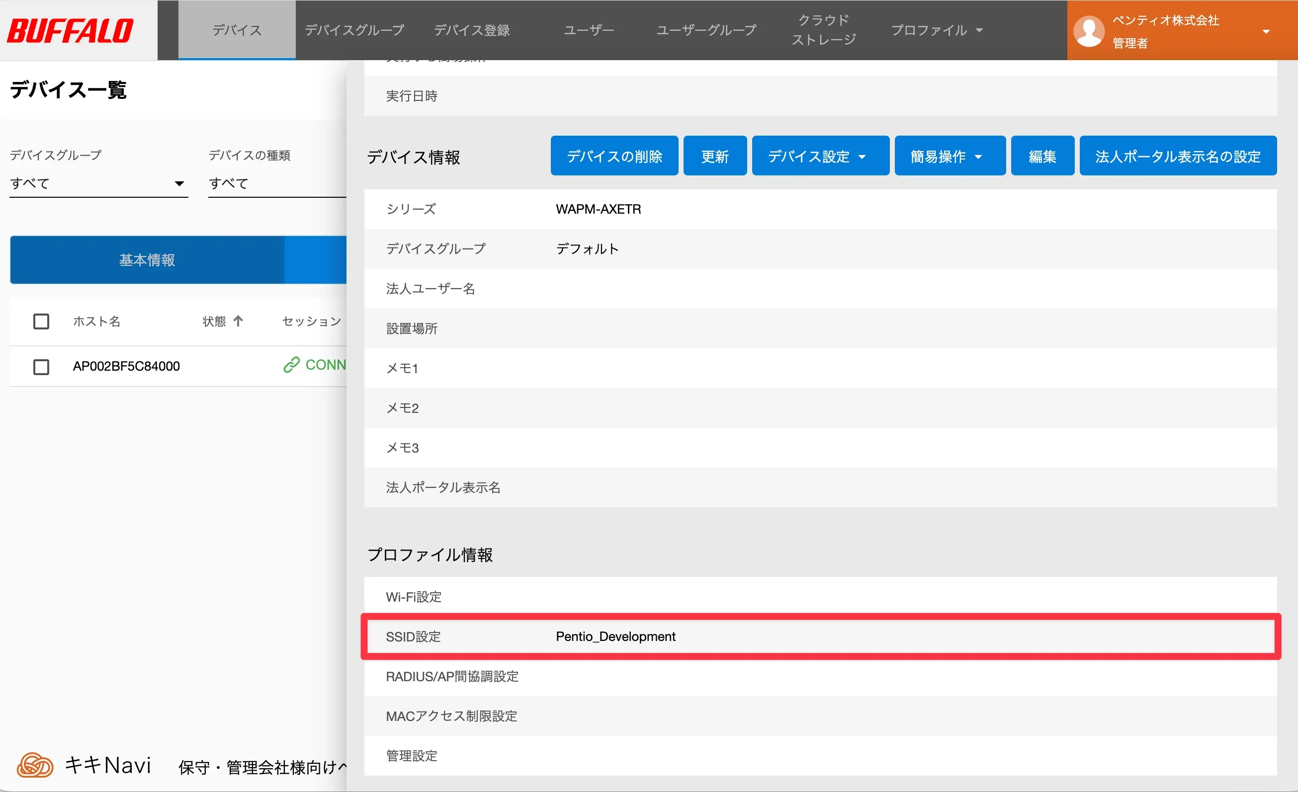Click the キキNavi logo icon

[x=35, y=765]
